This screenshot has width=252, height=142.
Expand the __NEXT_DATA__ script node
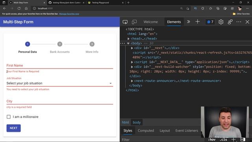[x=132, y=62]
